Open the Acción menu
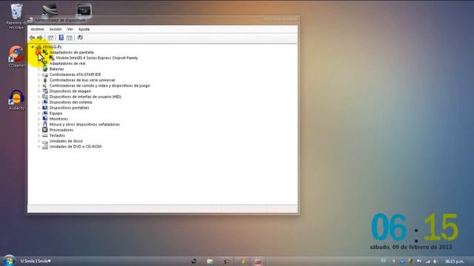Viewport: 474px width, 266px height. point(56,30)
